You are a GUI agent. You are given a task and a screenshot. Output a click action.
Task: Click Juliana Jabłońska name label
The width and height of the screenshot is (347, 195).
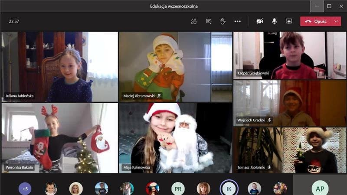pos(20,96)
